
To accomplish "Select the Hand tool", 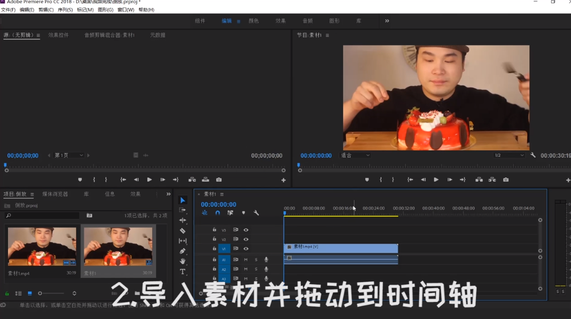I will pyautogui.click(x=182, y=261).
